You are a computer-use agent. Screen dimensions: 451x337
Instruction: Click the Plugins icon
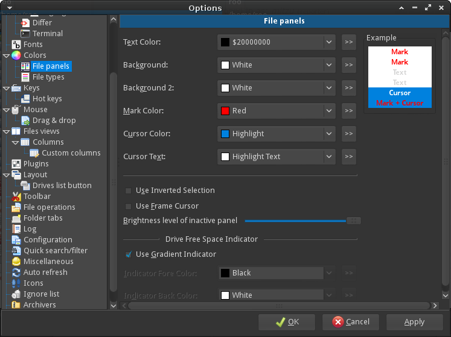click(x=16, y=164)
